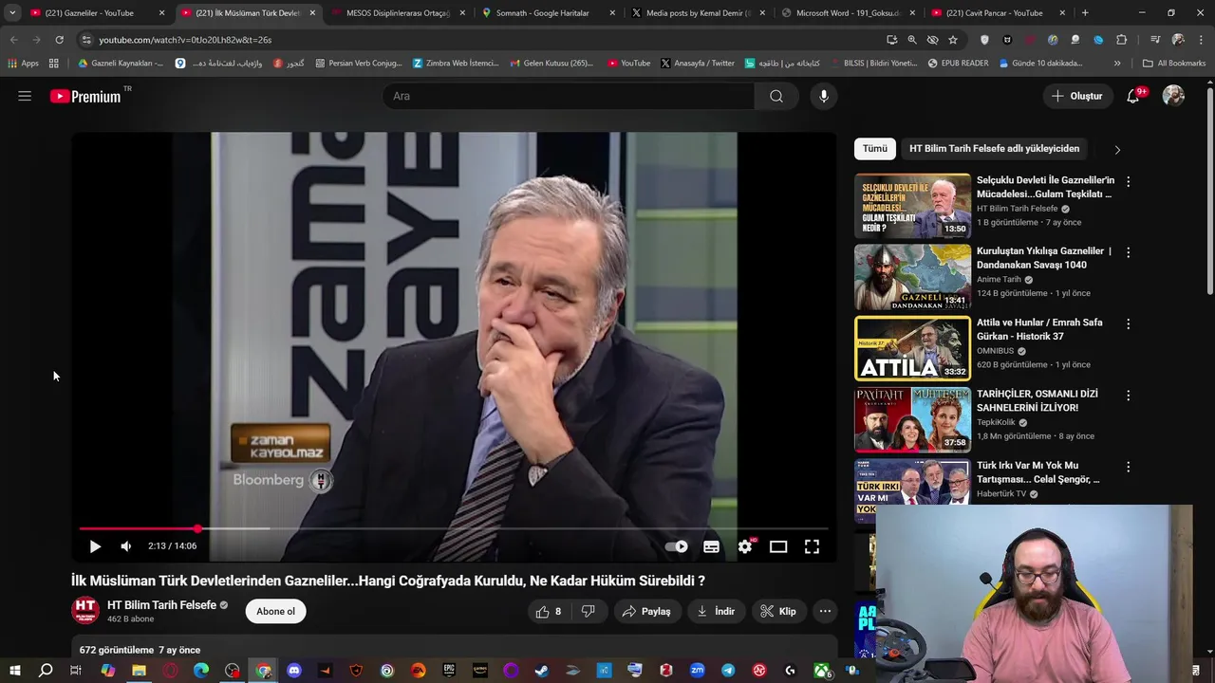
Task: Expand the browser tab search dropdown
Action: click(x=12, y=13)
